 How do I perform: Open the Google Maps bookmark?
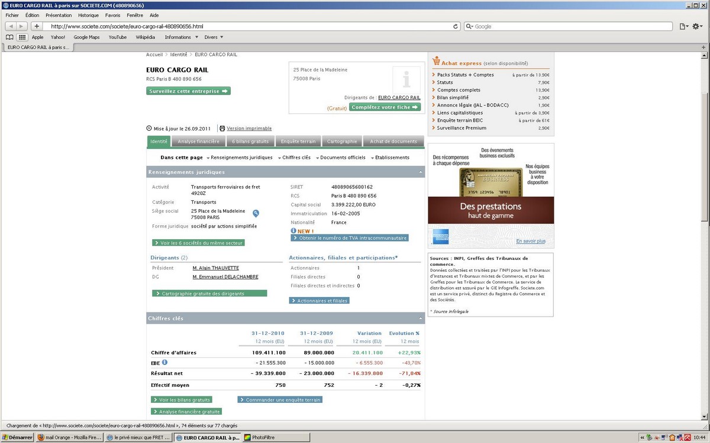tap(86, 37)
